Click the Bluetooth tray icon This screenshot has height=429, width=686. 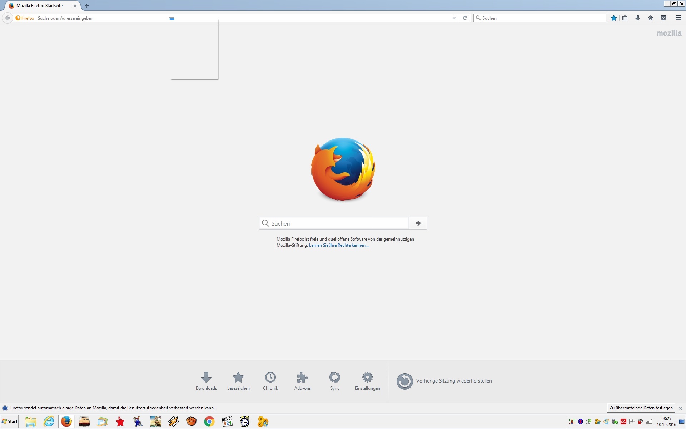pyautogui.click(x=581, y=421)
